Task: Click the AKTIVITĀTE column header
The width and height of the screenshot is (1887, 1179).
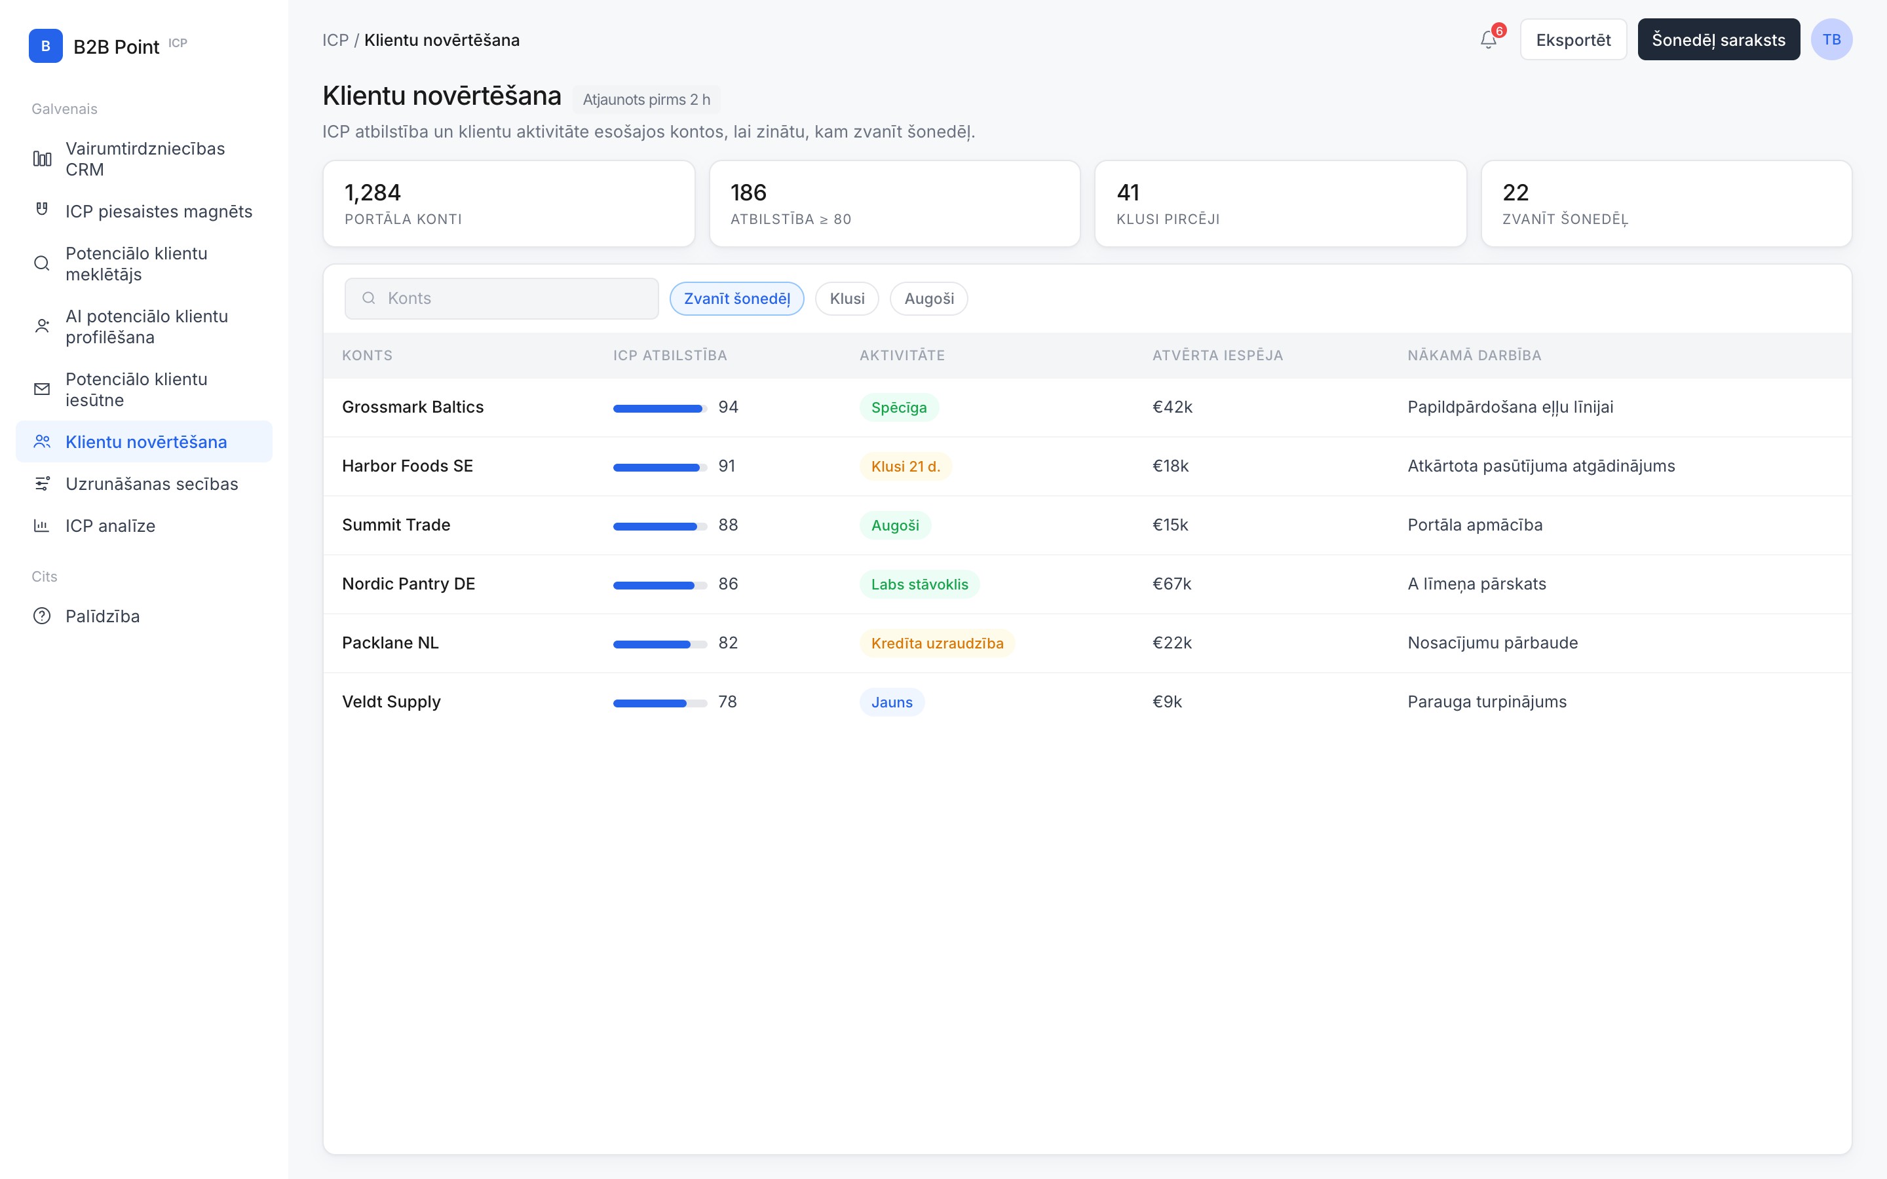Action: (902, 356)
